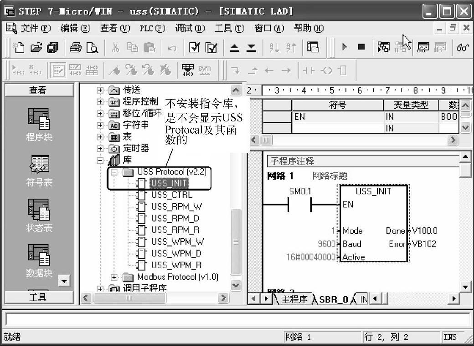Open the 查看(V) menu
474x346 pixels.
click(x=115, y=28)
